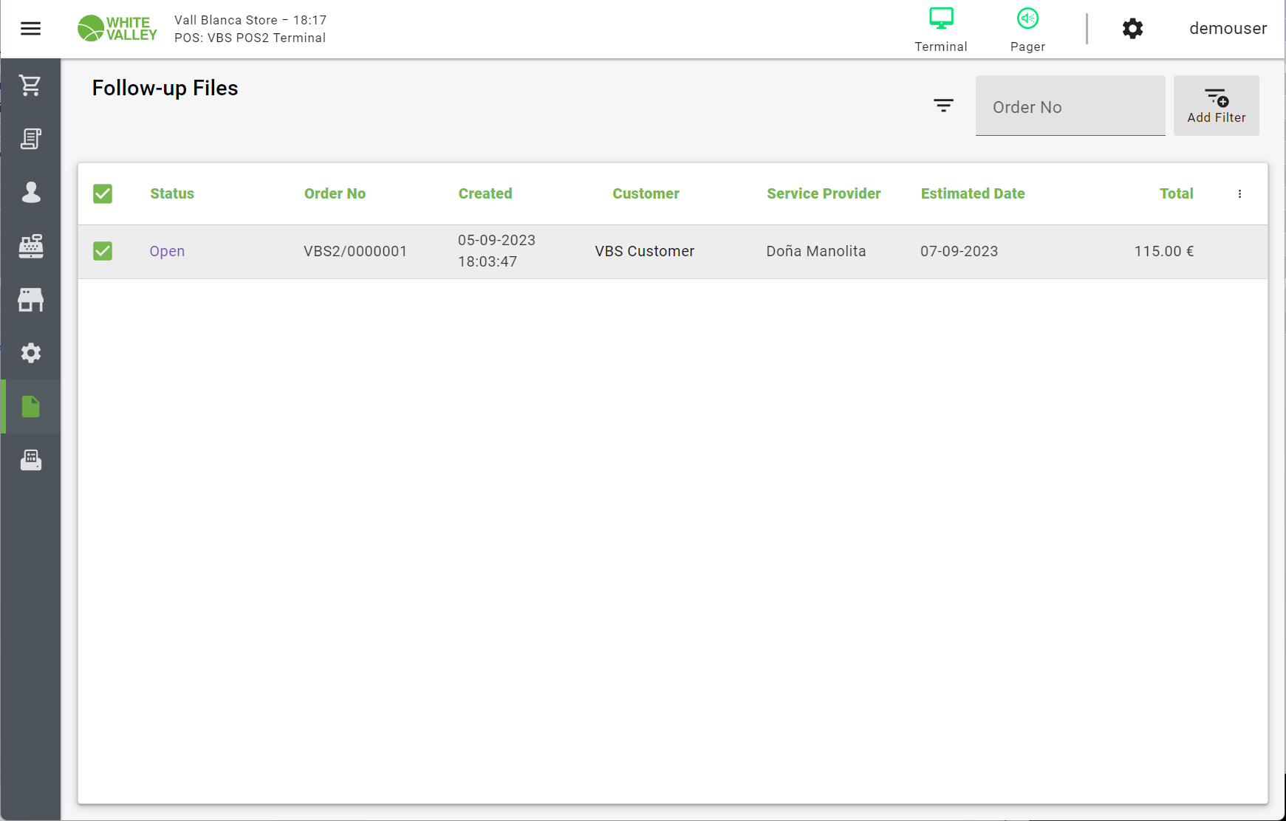Select estimated date 07-09-2023 cell
This screenshot has height=821, width=1286.
pyautogui.click(x=959, y=251)
